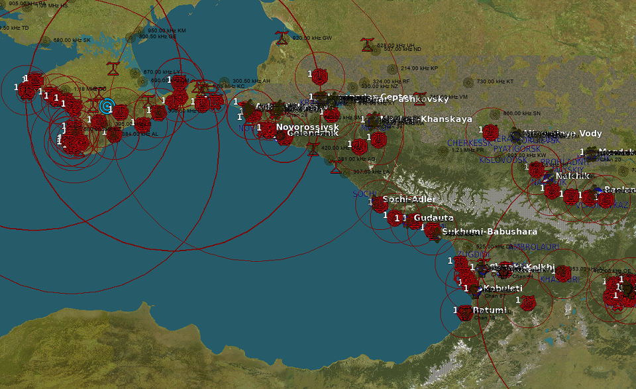Select the Novorossiysk airfield label
Viewport: 636px width, 389px height.
307,127
